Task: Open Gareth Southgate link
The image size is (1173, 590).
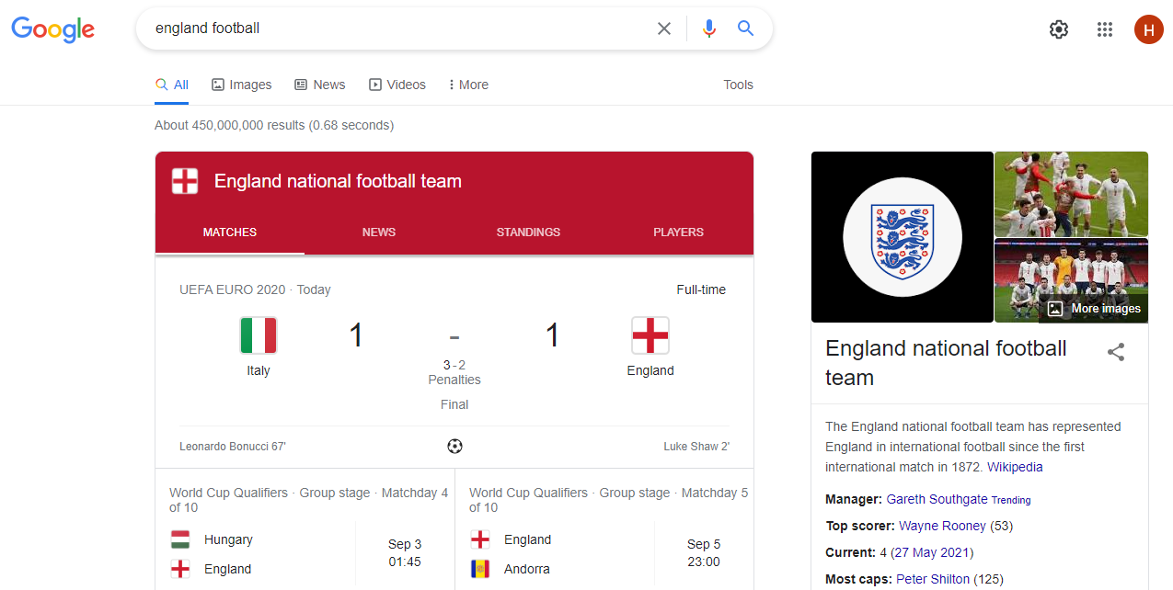Action: pyautogui.click(x=937, y=499)
